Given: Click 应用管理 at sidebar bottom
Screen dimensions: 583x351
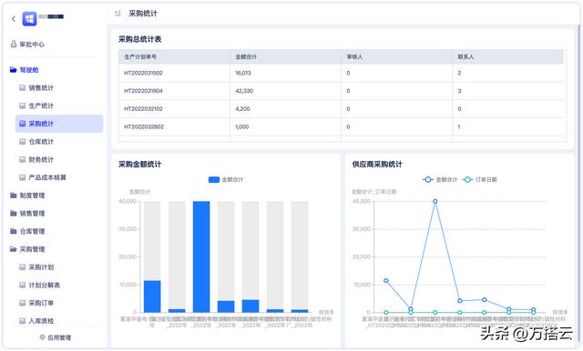Looking at the screenshot, I should tap(56, 337).
